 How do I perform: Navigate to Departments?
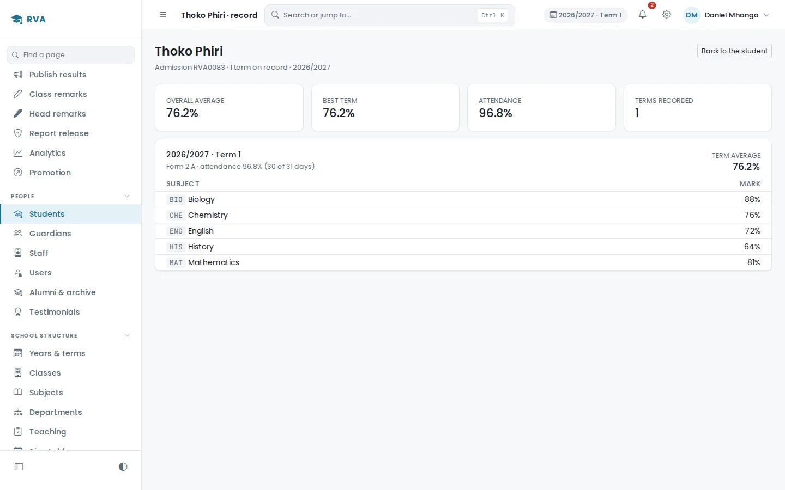click(71, 412)
